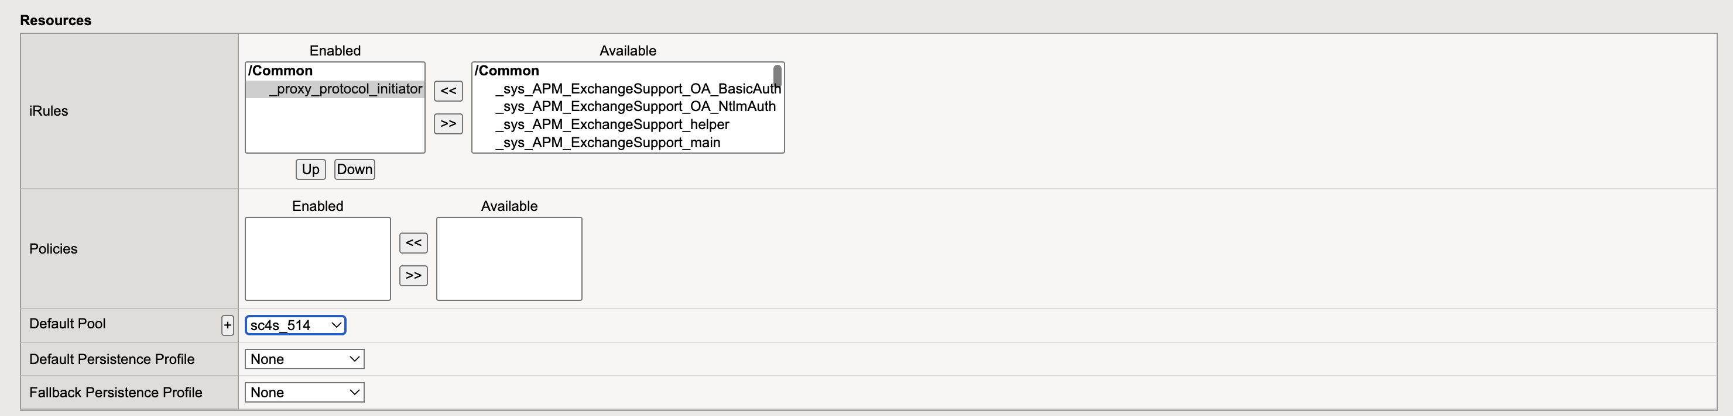Open the Fallback Persistence Profile dropdown
1733x416 pixels.
(304, 392)
